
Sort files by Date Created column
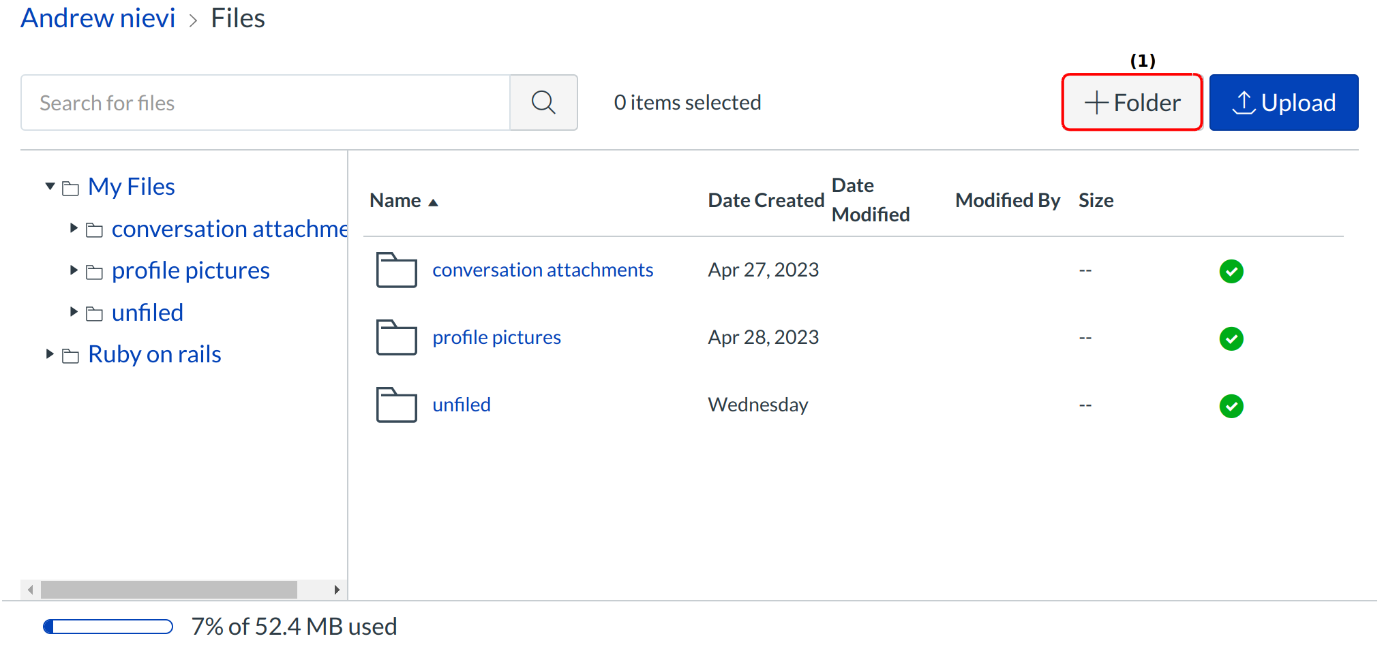(x=766, y=201)
